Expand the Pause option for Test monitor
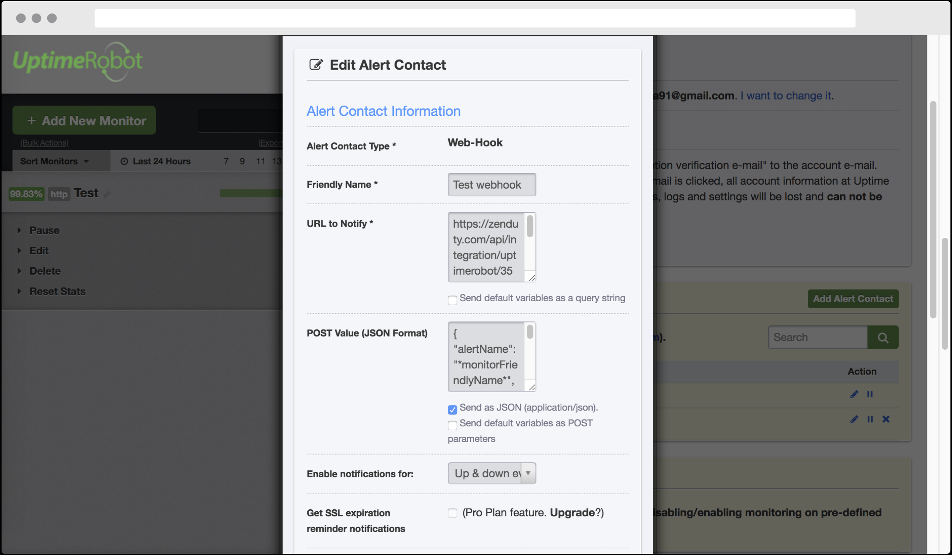 tap(44, 230)
